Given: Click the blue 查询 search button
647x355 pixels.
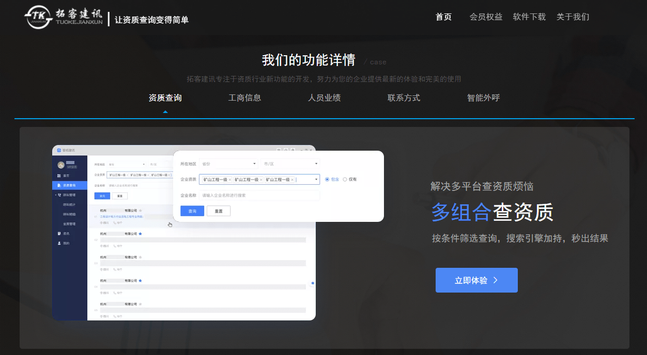Looking at the screenshot, I should pos(192,211).
